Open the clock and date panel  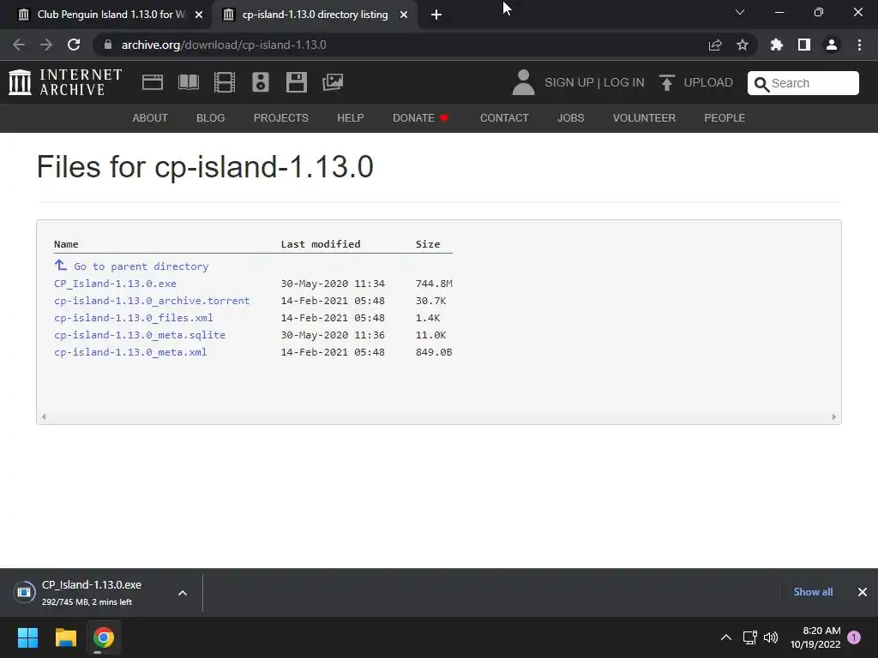click(x=815, y=637)
